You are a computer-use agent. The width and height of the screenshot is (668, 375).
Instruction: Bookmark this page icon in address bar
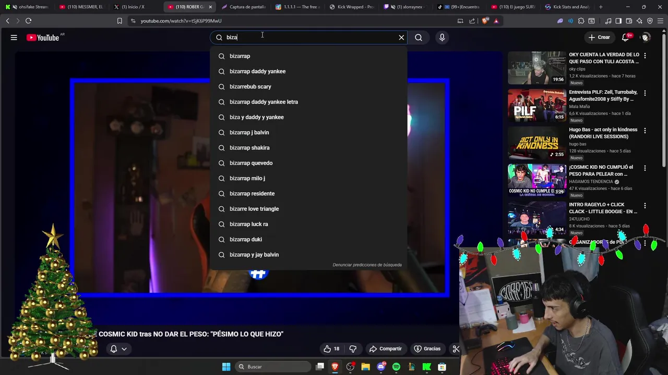(x=120, y=21)
